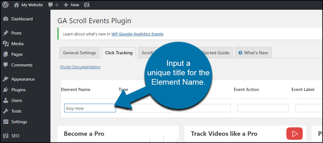
Task: Click the Event Action input field
Action: click(263, 108)
